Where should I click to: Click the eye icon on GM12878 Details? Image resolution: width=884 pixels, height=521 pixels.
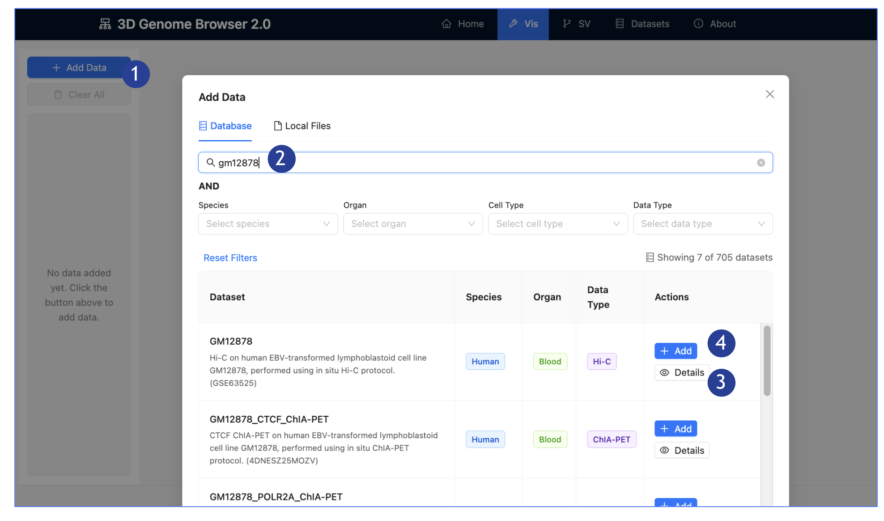(664, 372)
